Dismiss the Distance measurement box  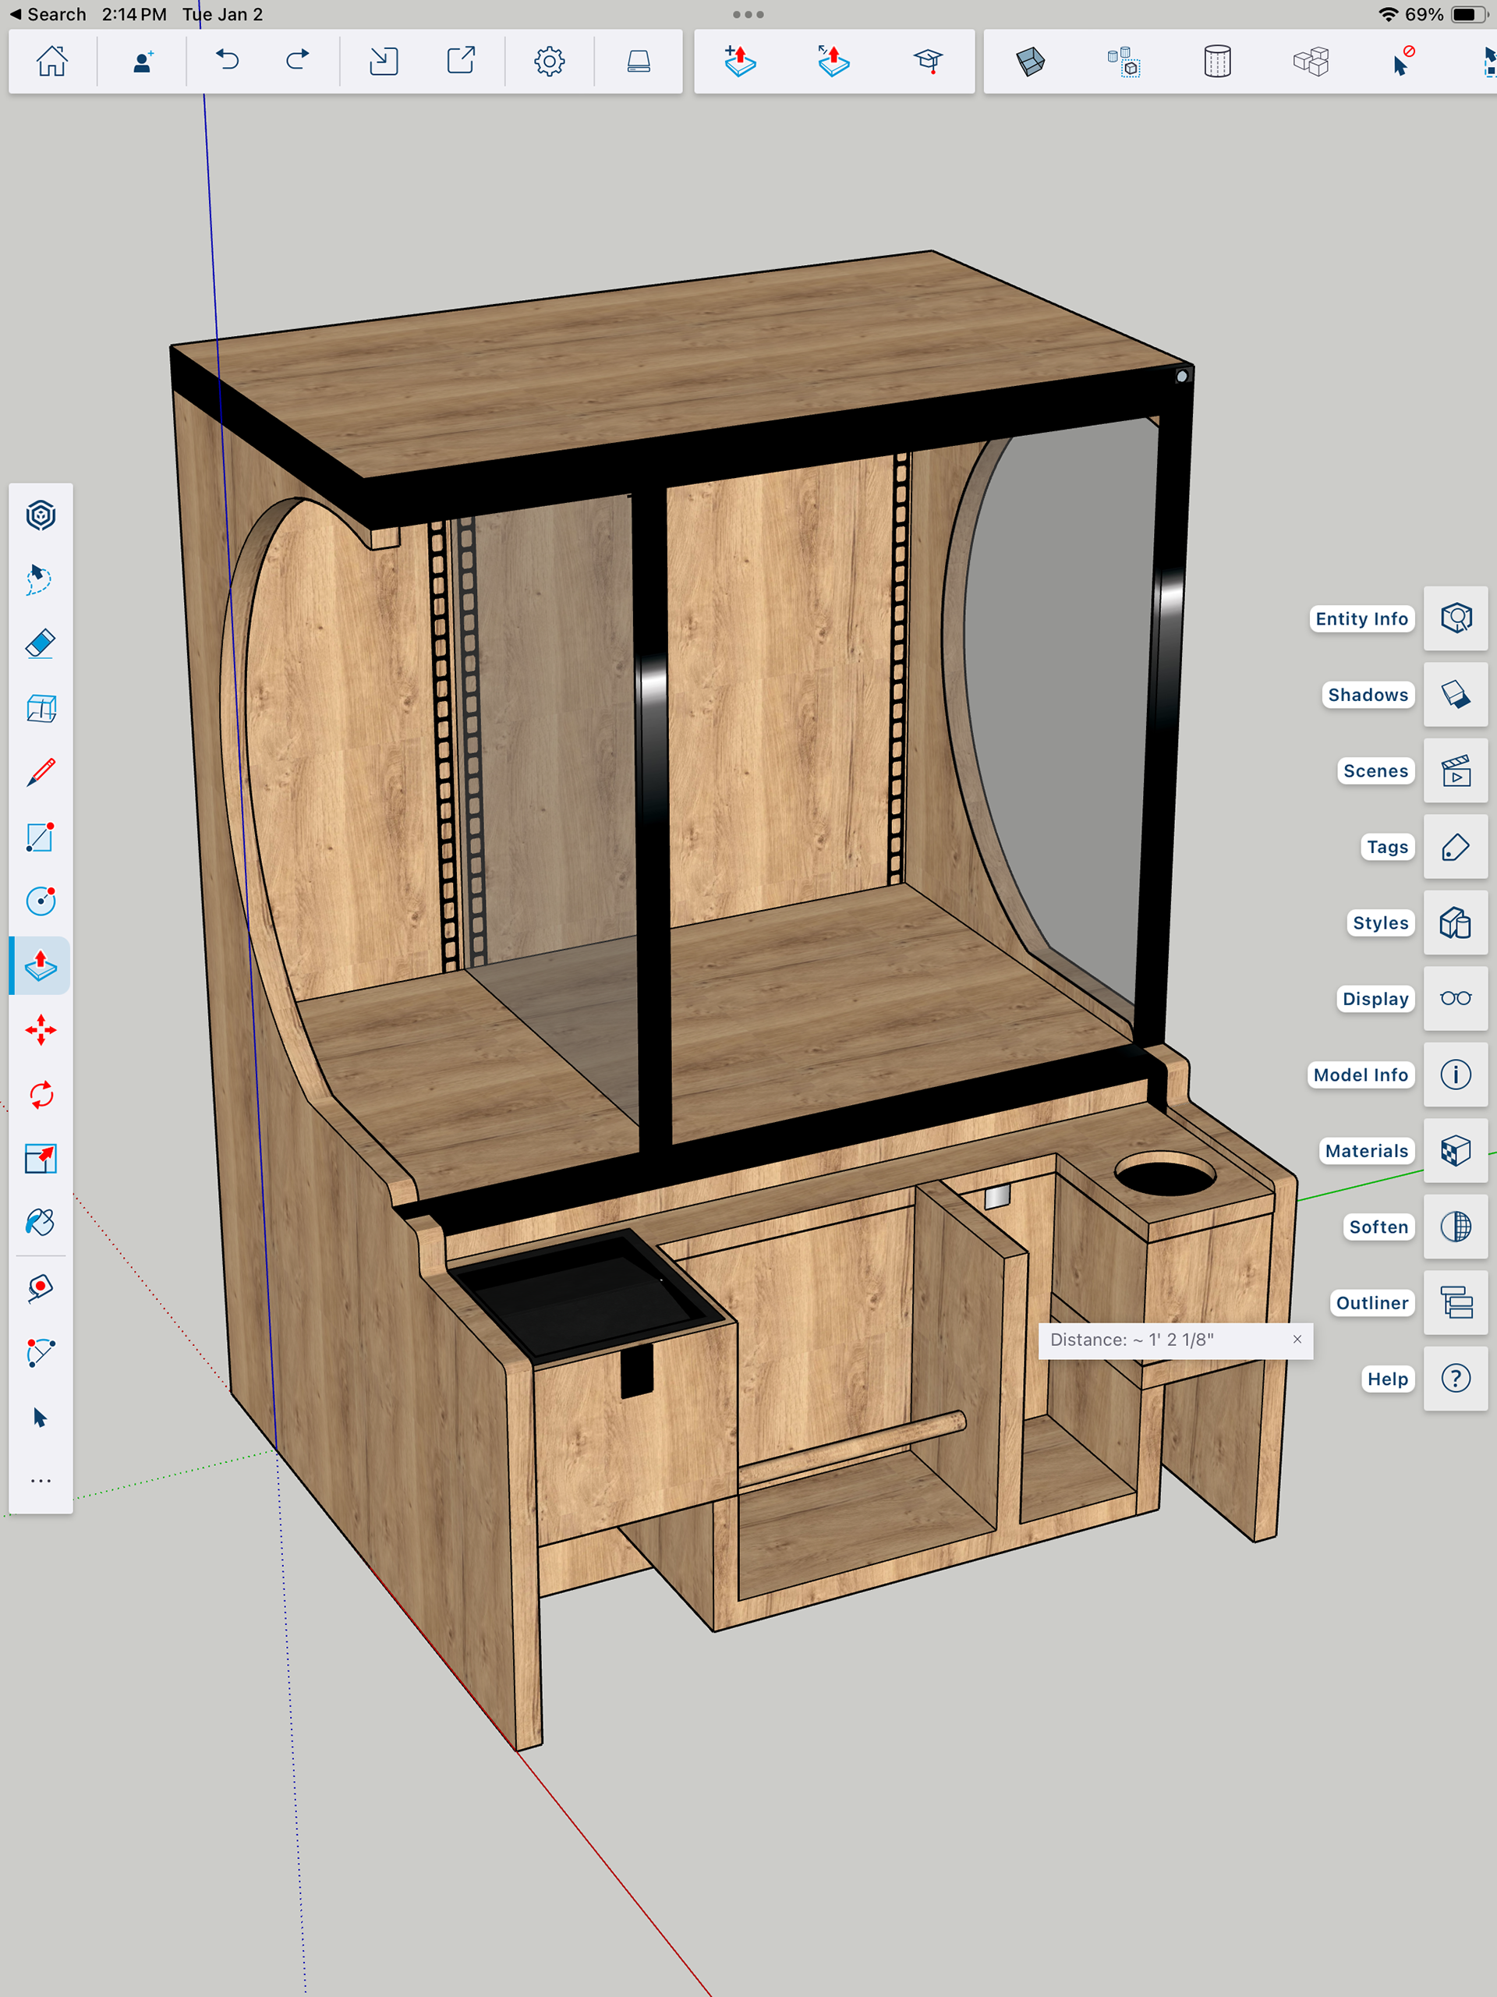pyautogui.click(x=1297, y=1339)
